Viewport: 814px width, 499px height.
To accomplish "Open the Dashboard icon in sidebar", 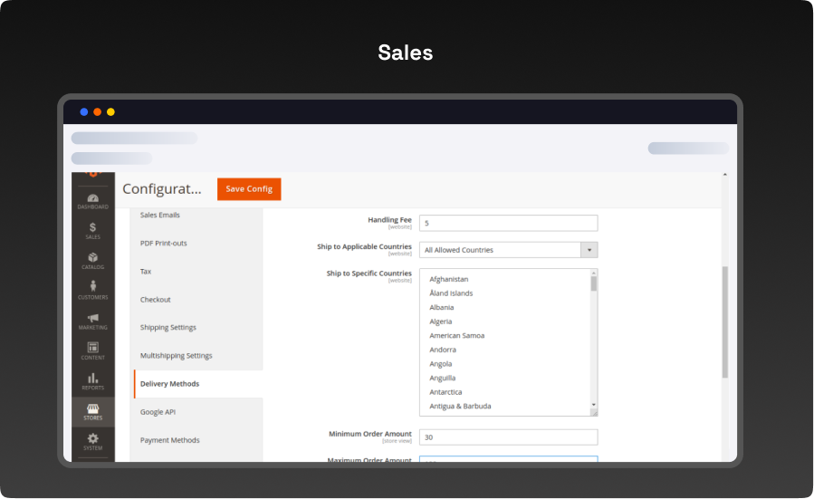I will (x=93, y=200).
